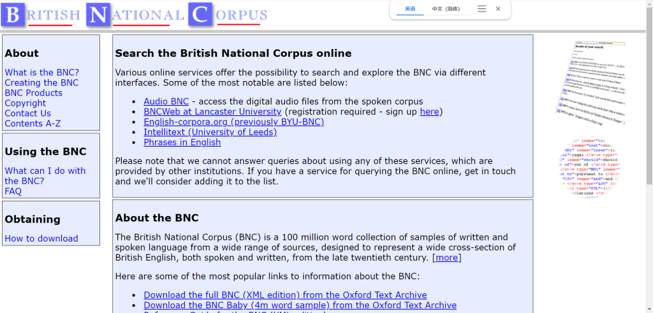Open the Copyright page
Viewport: 653px width, 313px height.
[25, 103]
